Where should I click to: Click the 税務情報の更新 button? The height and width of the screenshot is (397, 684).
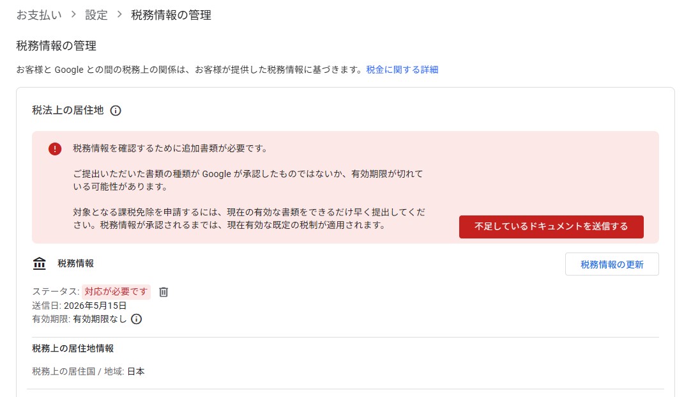612,264
